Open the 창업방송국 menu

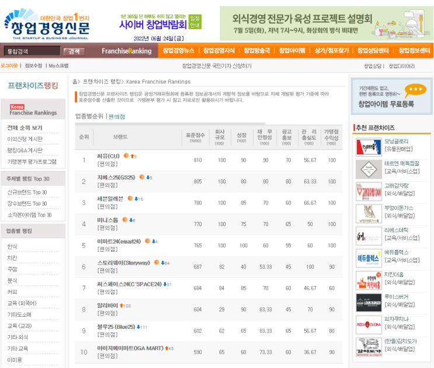pyautogui.click(x=256, y=50)
